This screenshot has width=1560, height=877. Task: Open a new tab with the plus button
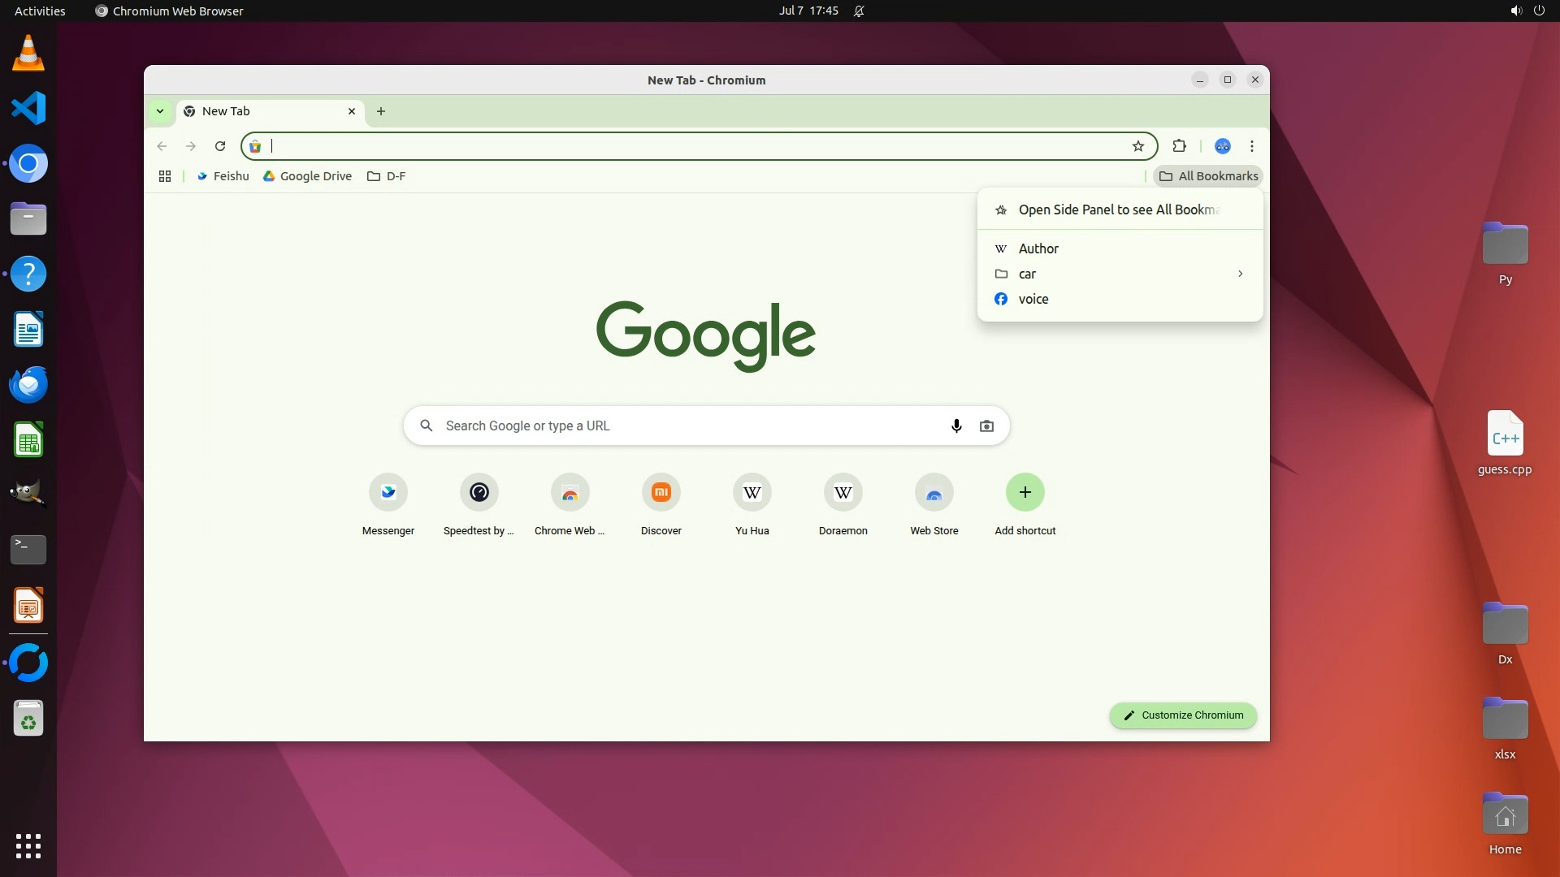tap(381, 111)
